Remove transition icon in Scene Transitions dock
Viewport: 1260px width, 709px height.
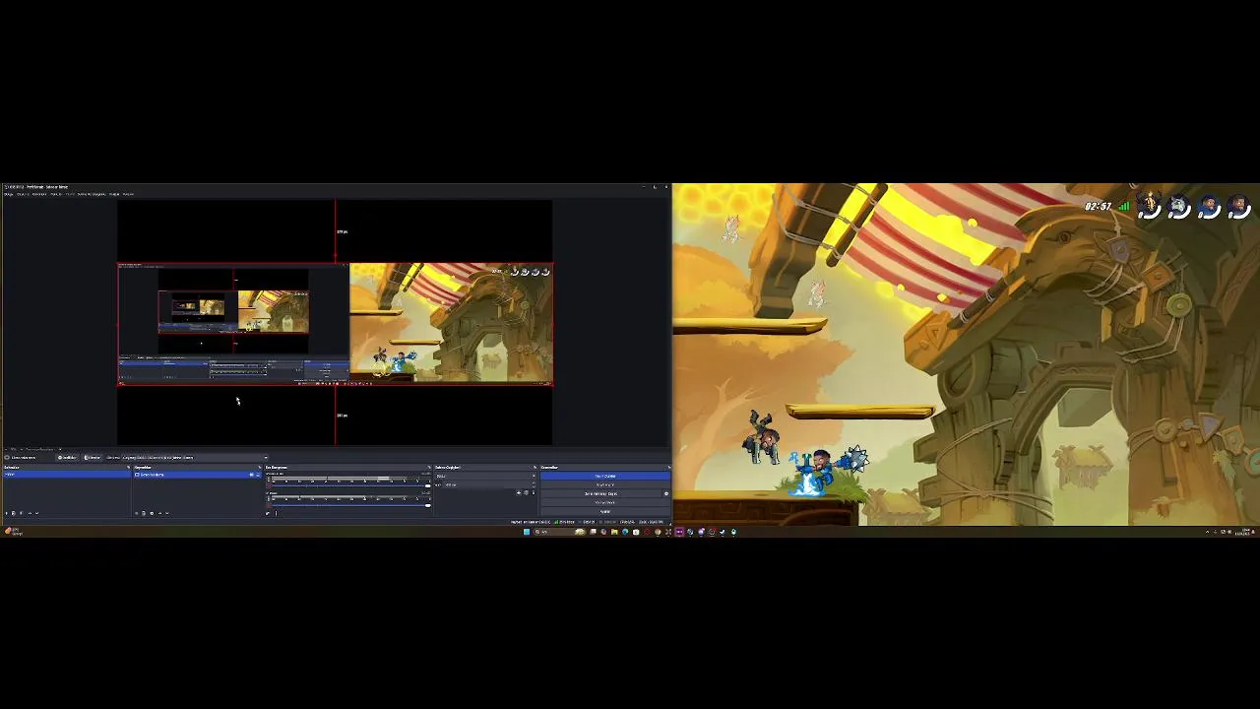(526, 492)
